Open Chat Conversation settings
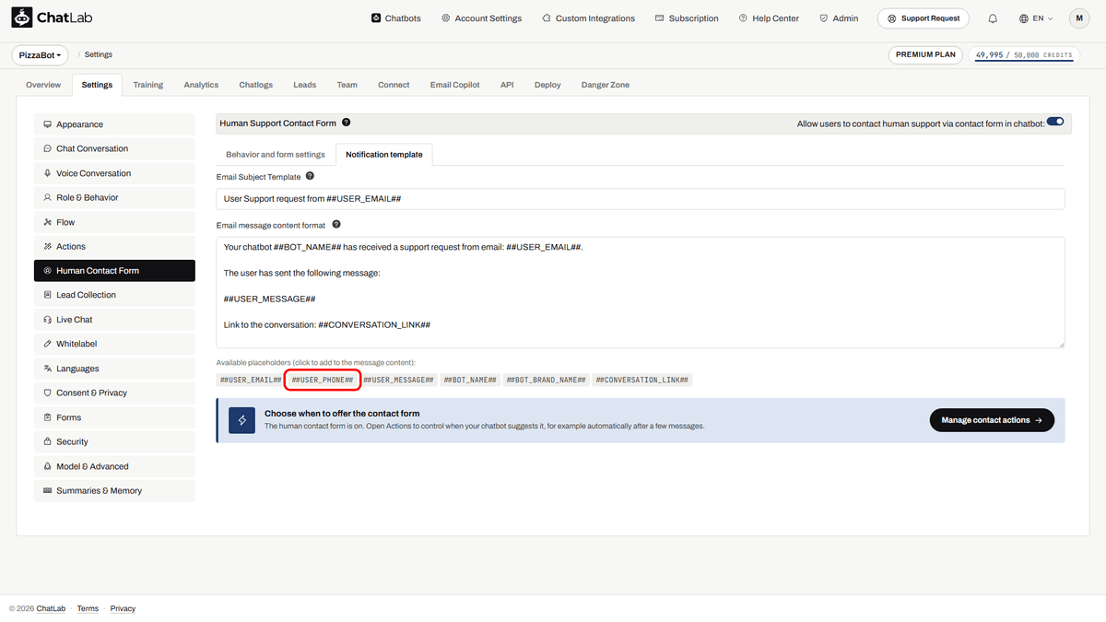Viewport: 1106px width, 622px height. point(114,148)
